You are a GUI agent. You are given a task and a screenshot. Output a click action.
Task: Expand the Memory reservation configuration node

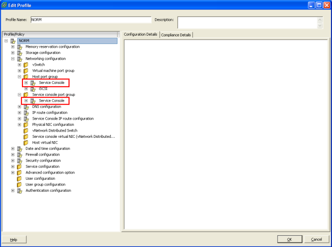12,46
